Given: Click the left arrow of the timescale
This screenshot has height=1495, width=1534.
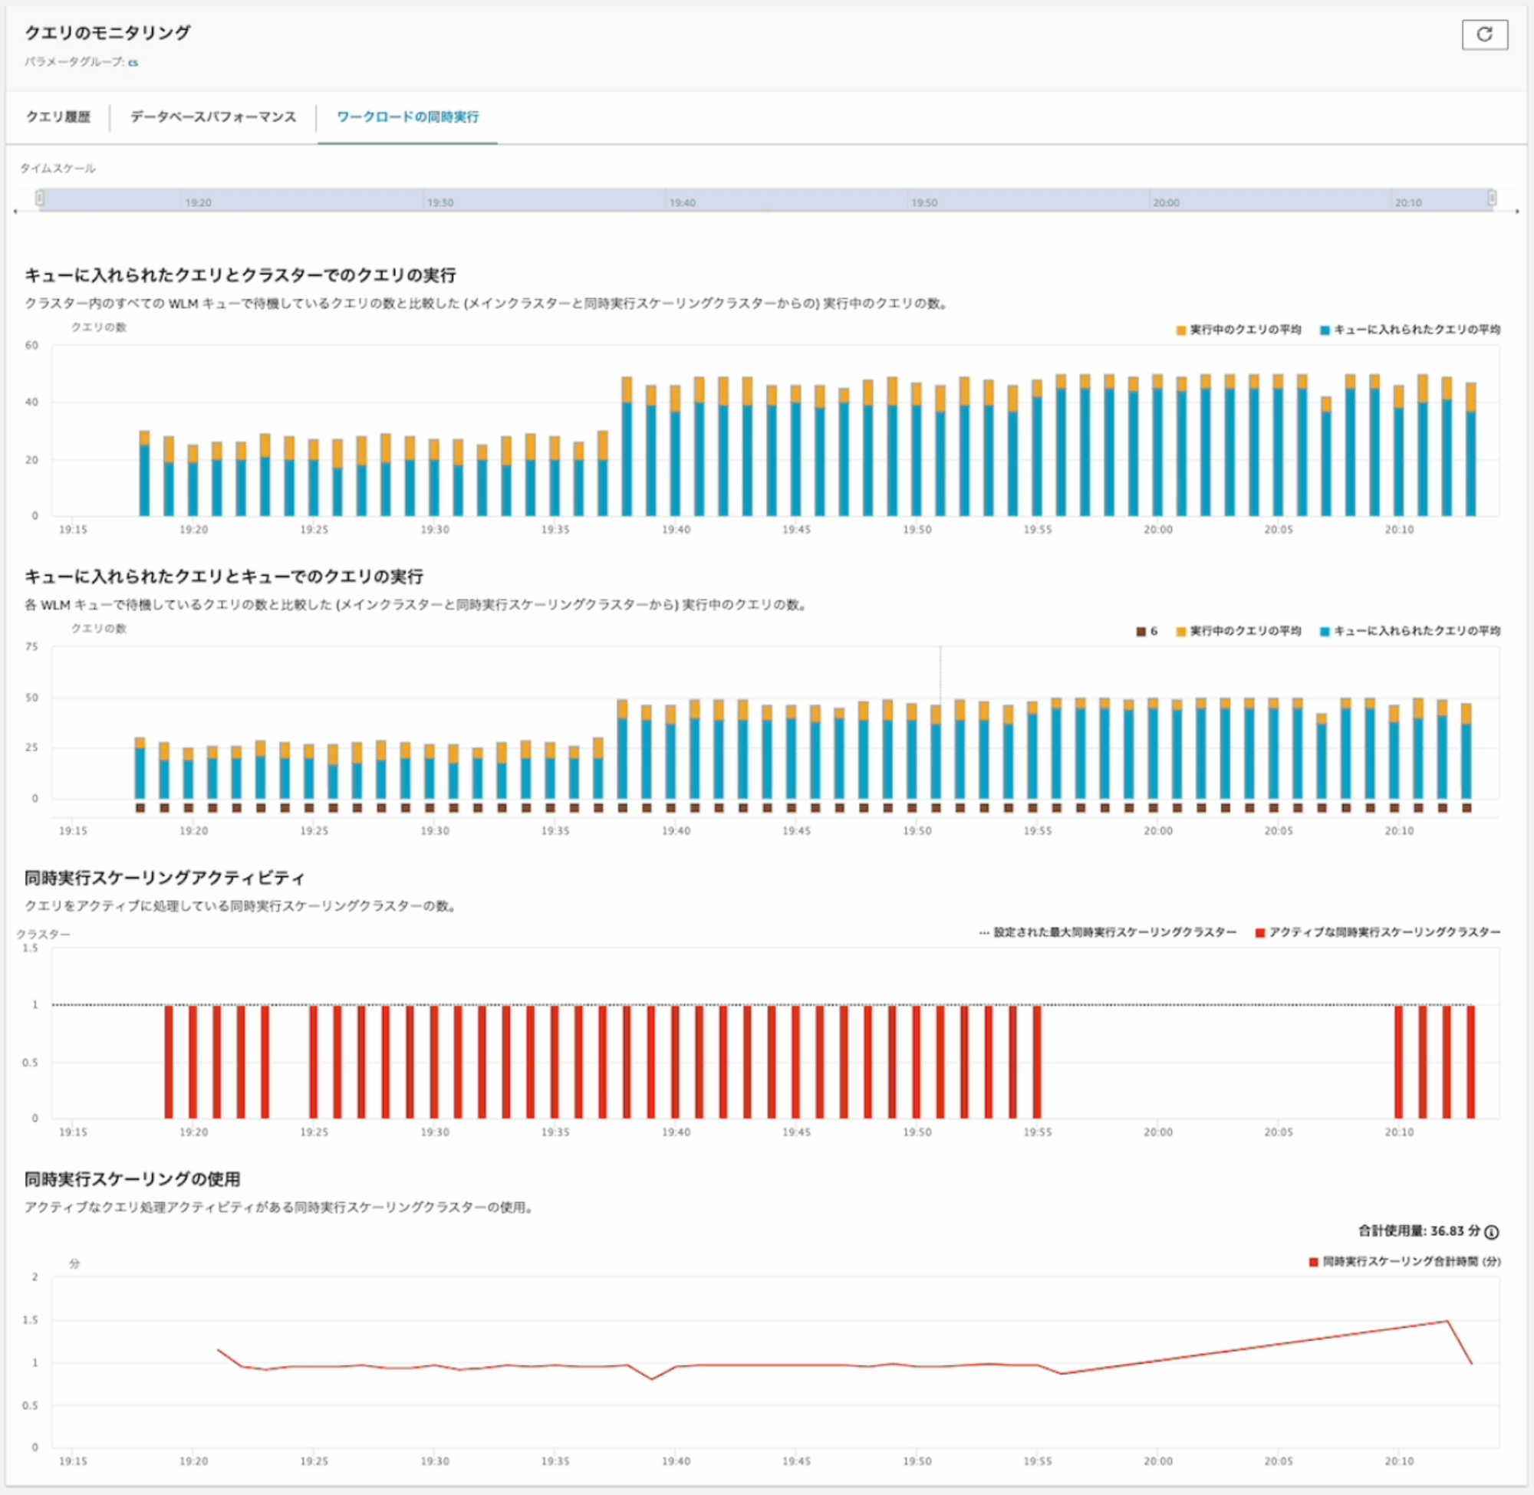Looking at the screenshot, I should [15, 211].
